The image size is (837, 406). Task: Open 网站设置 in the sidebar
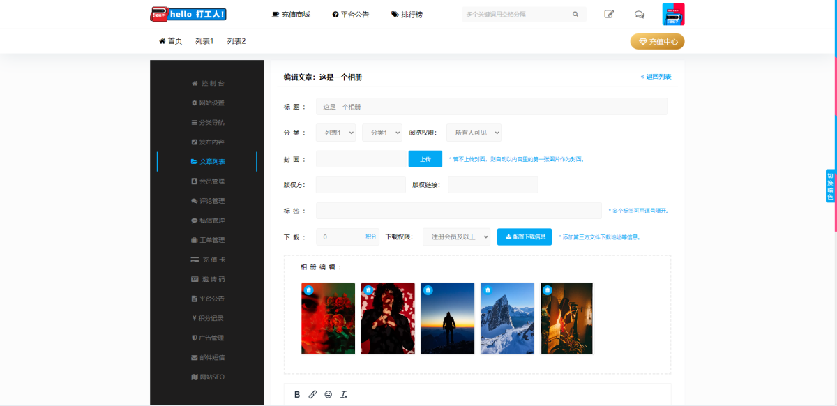coord(208,103)
